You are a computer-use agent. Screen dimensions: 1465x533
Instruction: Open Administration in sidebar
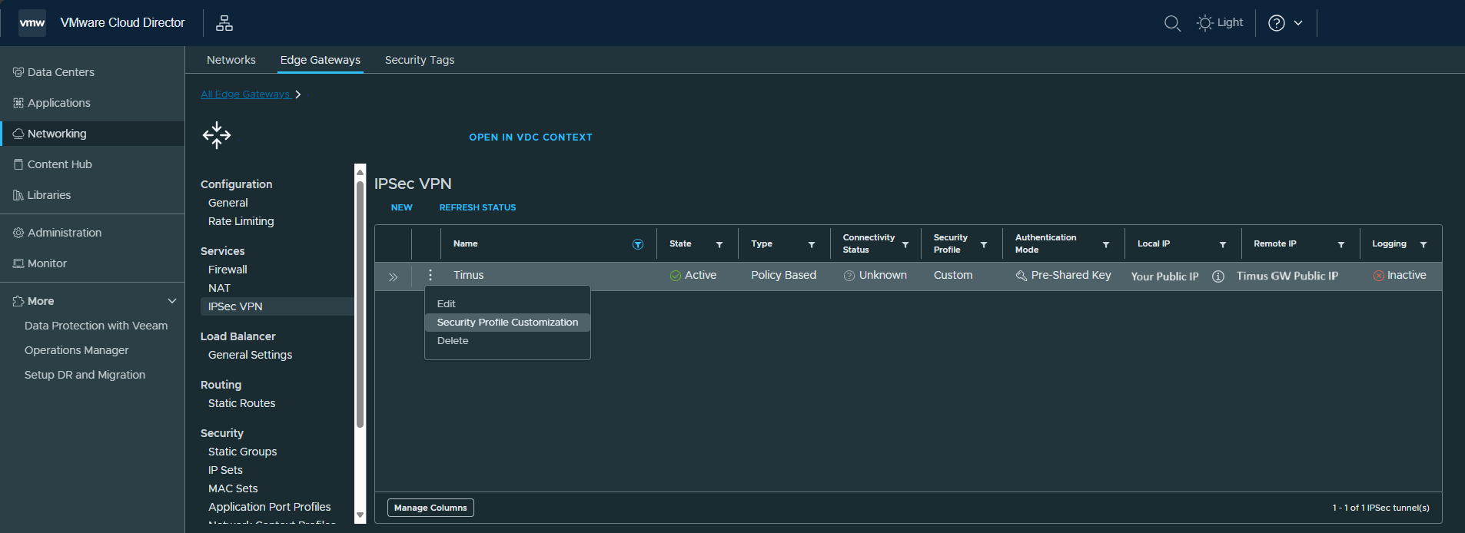pyautogui.click(x=57, y=233)
